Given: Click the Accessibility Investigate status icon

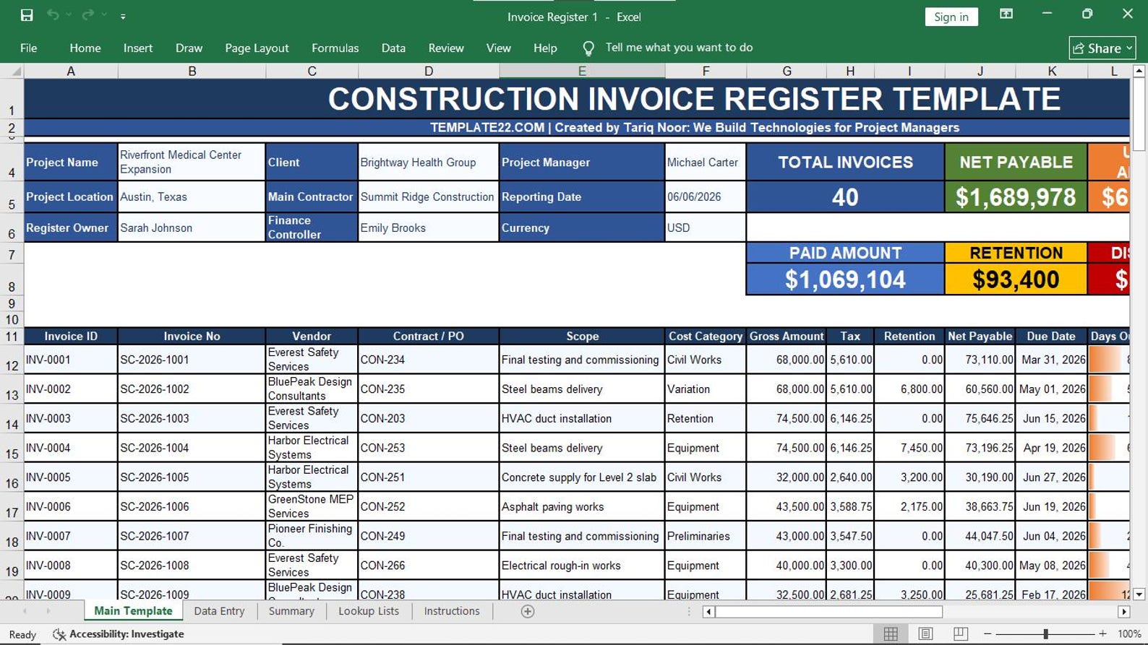Looking at the screenshot, I should pyautogui.click(x=59, y=634).
